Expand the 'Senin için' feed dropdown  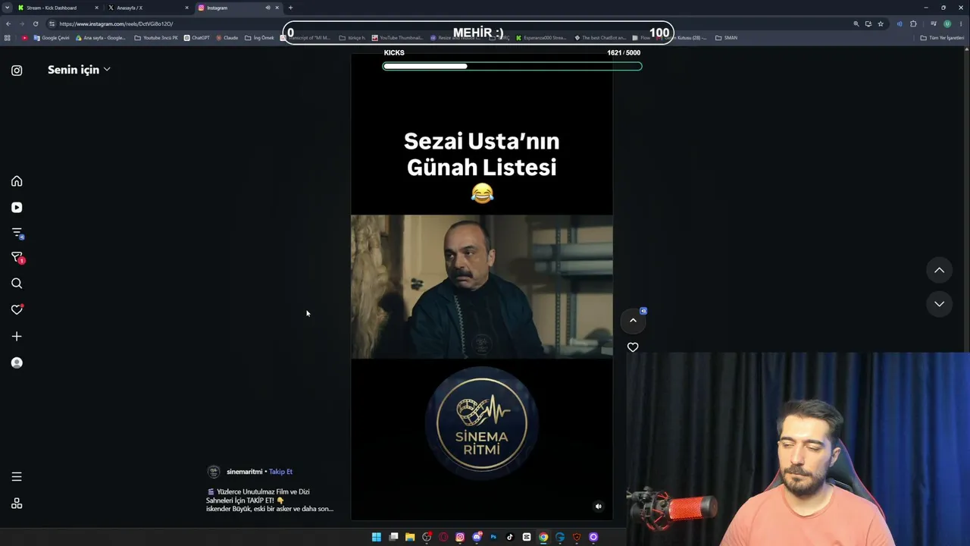79,70
